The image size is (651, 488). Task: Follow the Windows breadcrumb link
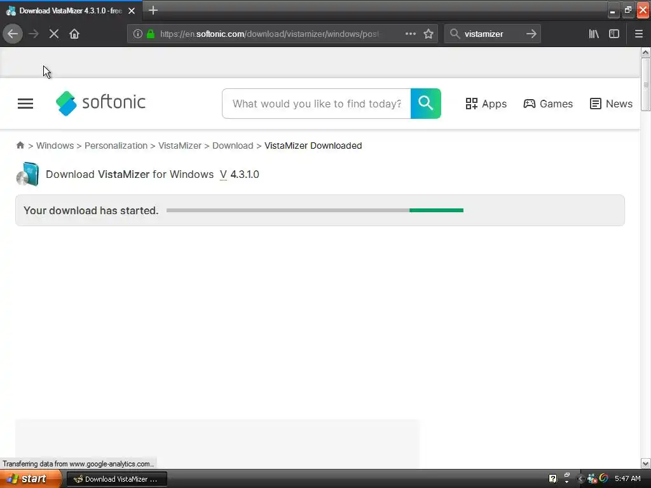coord(55,146)
